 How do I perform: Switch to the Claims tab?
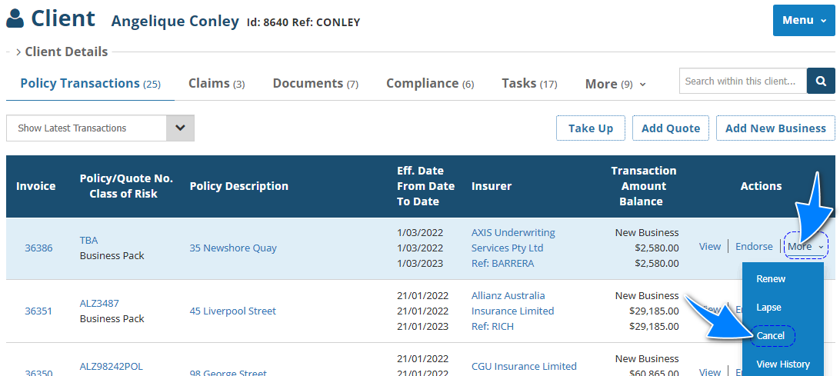[216, 84]
